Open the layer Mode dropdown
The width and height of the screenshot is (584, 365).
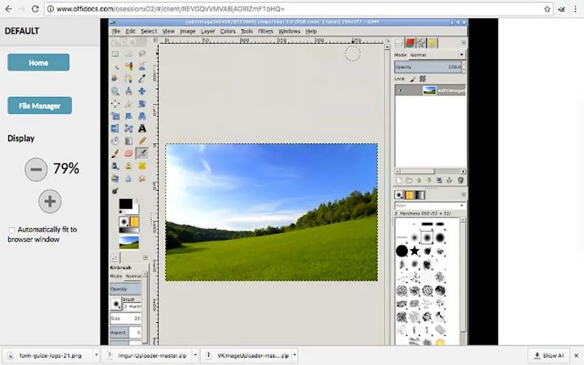coord(437,55)
